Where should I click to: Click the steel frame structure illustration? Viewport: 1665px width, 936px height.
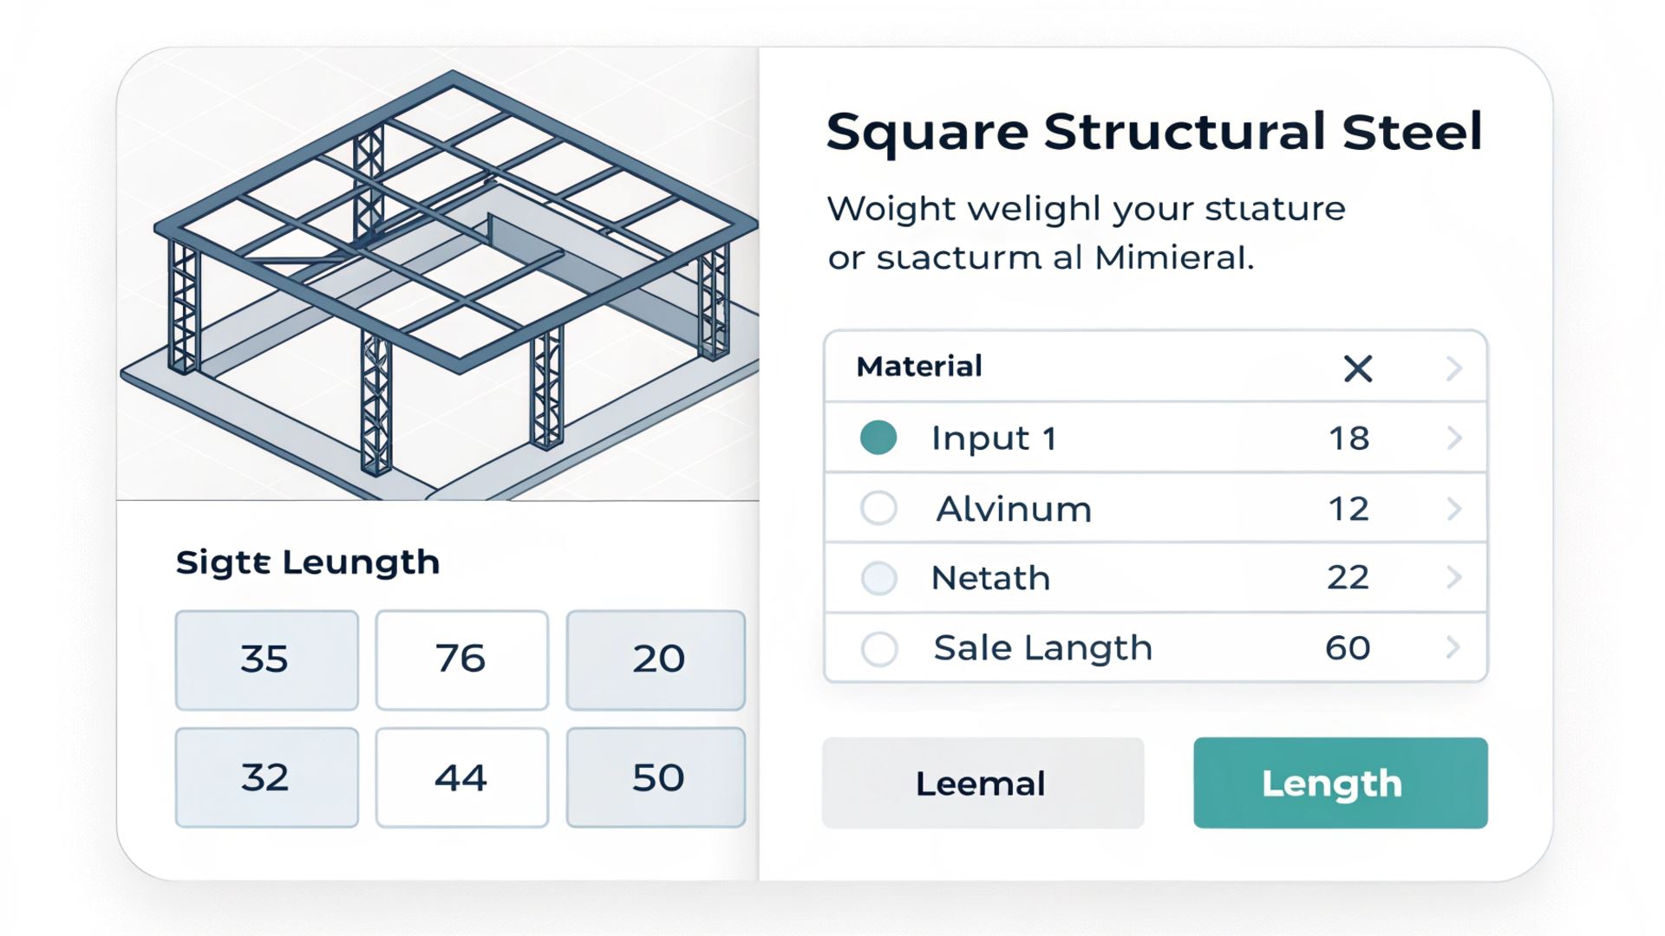tap(439, 276)
